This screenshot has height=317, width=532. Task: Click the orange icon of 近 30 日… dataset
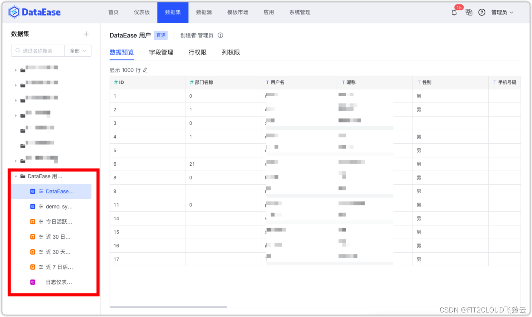pos(33,237)
